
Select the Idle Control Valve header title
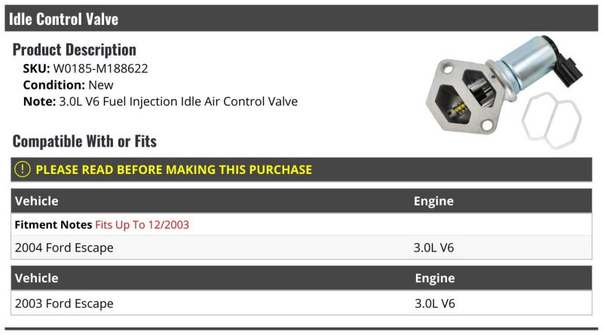(x=63, y=19)
